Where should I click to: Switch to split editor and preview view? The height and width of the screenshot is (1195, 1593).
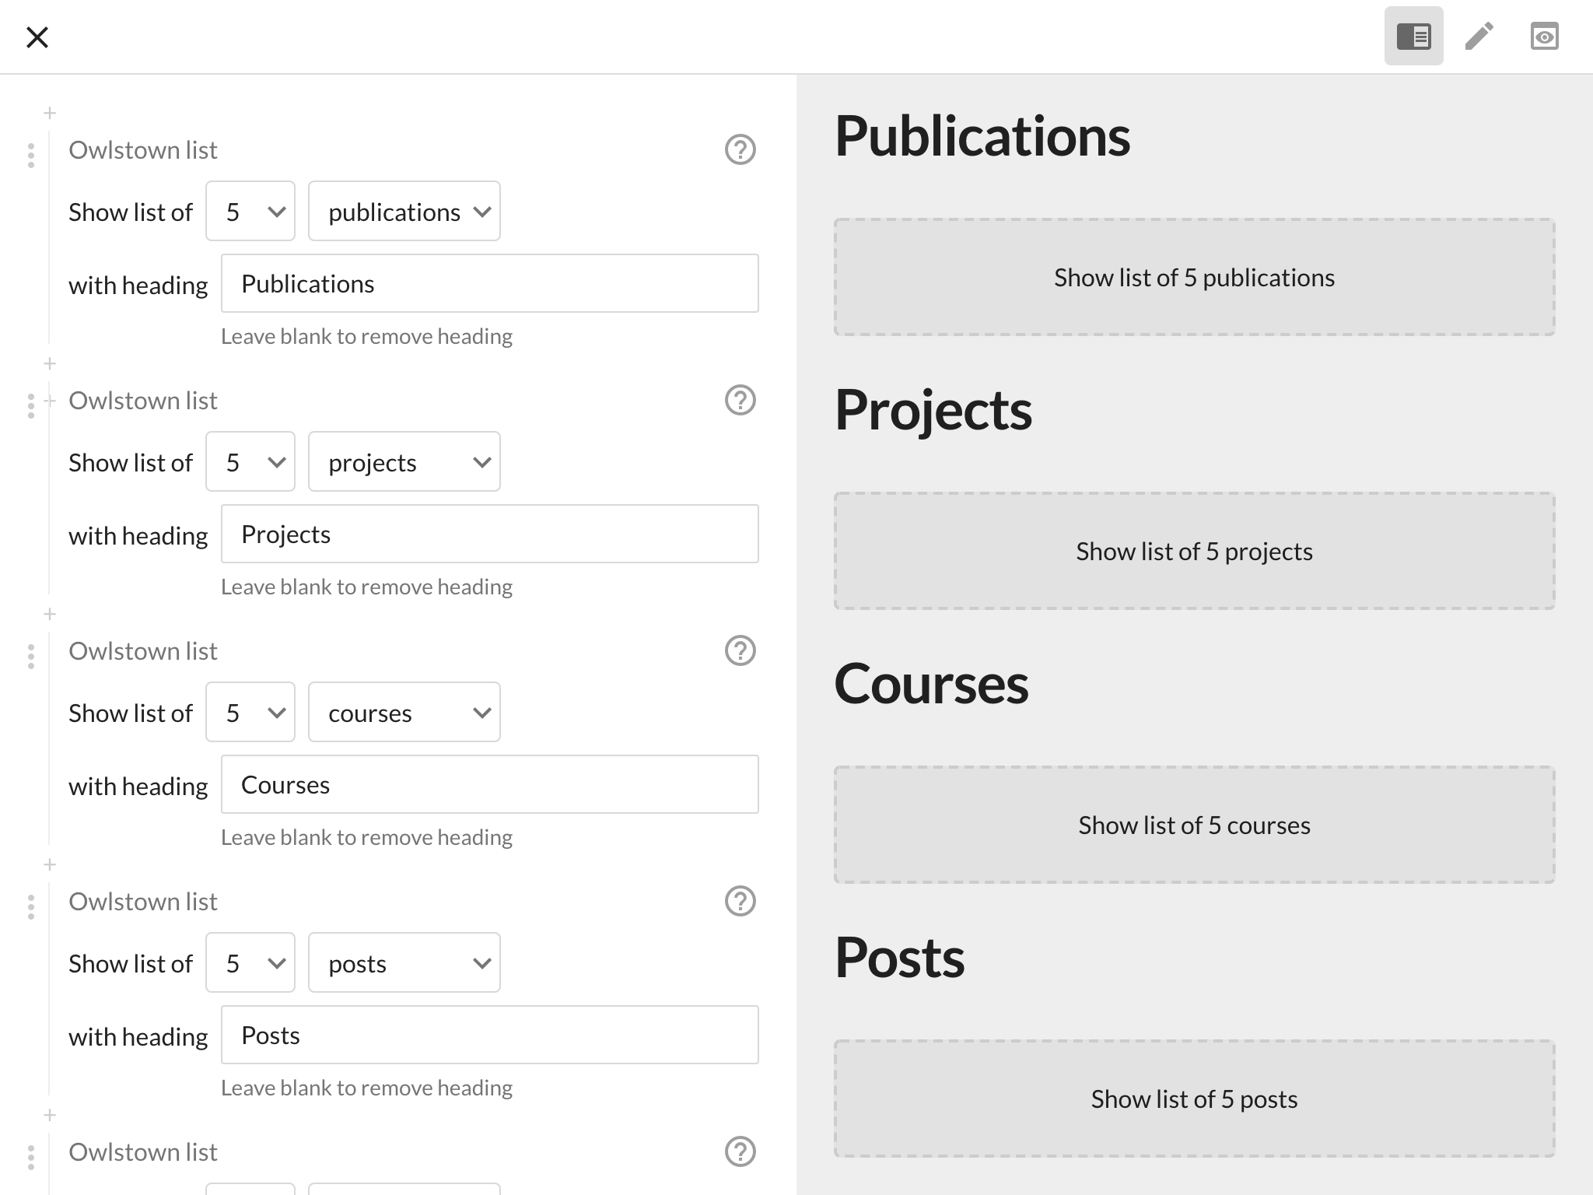tap(1413, 37)
